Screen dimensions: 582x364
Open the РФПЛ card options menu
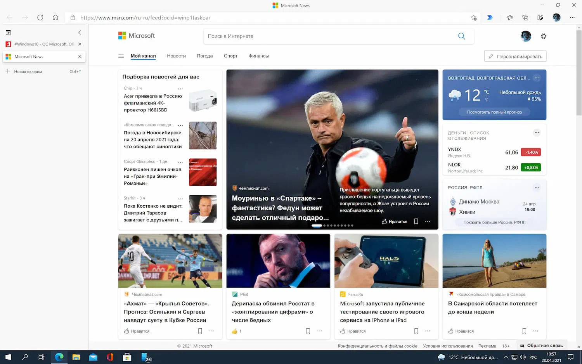click(x=537, y=187)
